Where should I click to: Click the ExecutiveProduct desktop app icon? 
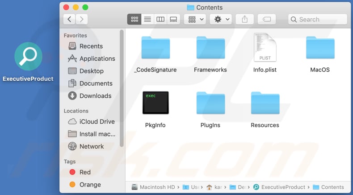tap(28, 57)
